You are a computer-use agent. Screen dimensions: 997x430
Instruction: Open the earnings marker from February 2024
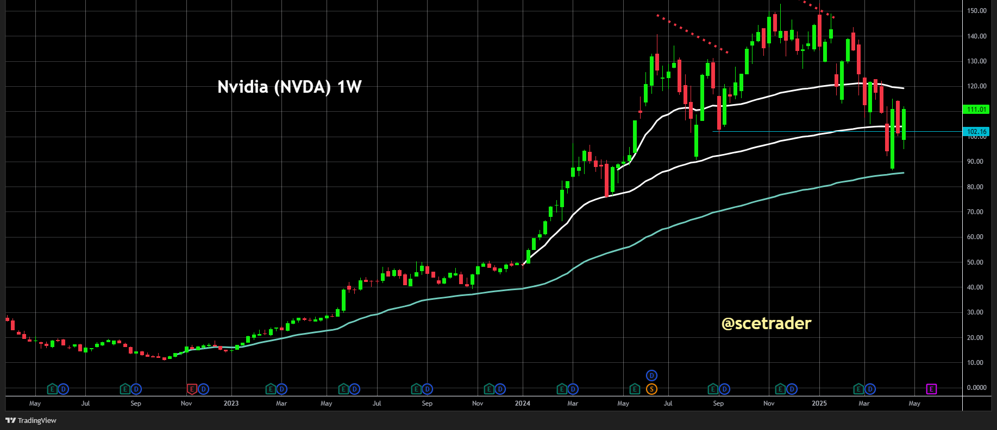[x=562, y=389]
